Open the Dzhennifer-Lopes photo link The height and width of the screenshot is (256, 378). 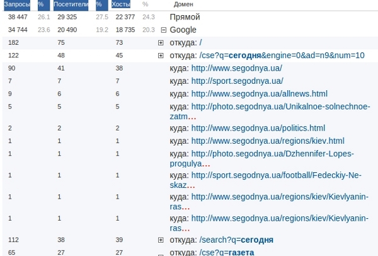coord(272,153)
